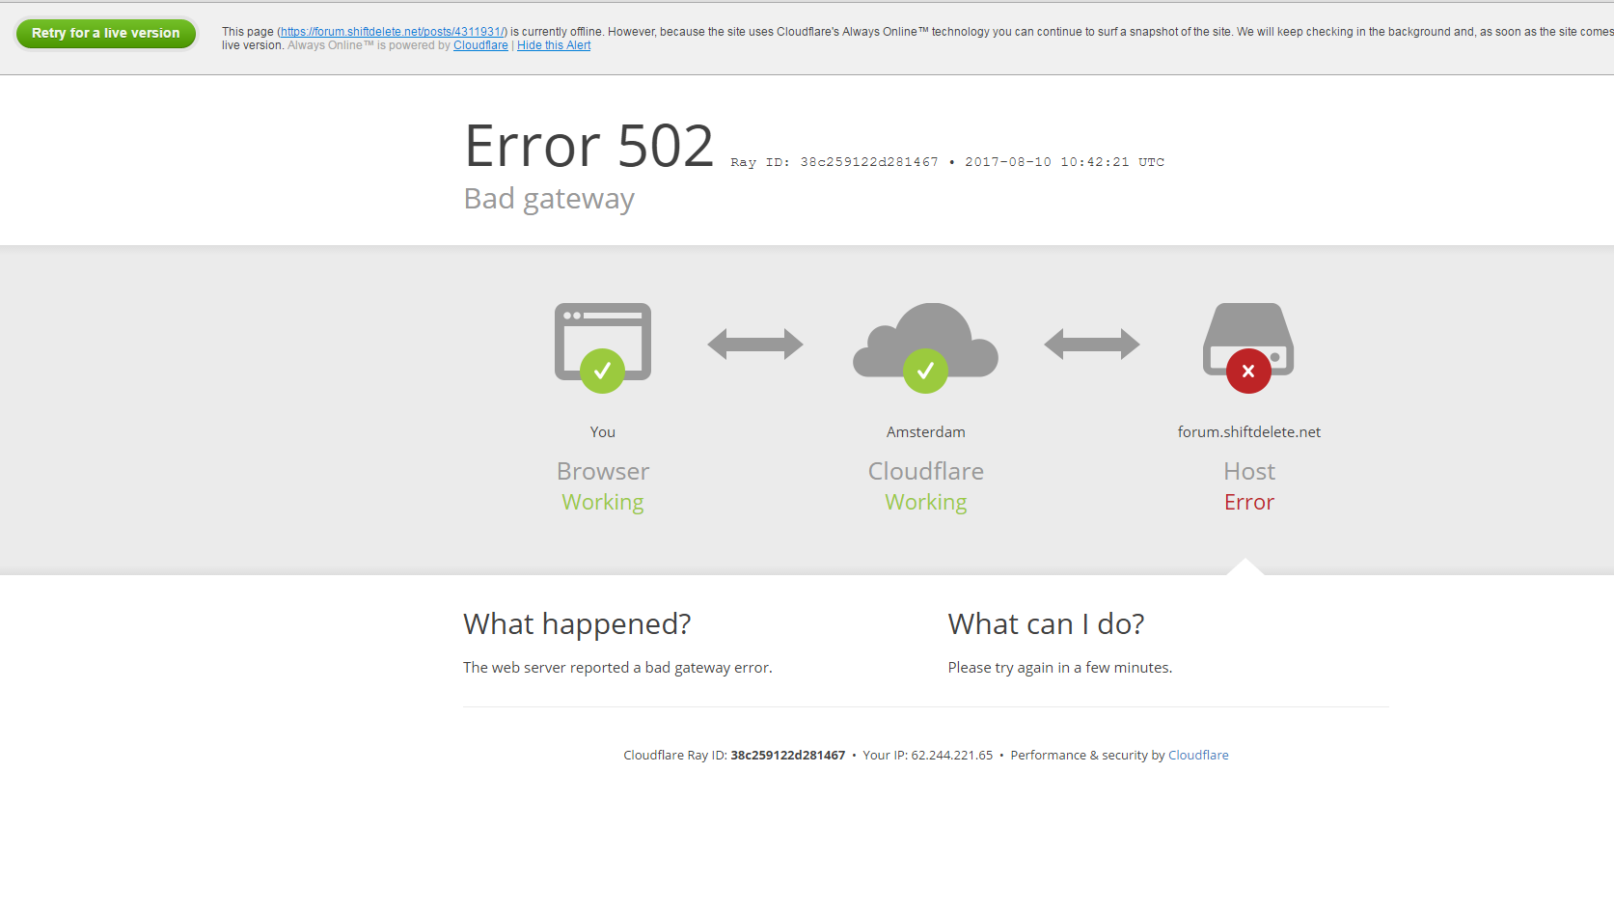Click the Performance & security by text
Viewport: 1614px width, 911px height.
(x=1087, y=756)
